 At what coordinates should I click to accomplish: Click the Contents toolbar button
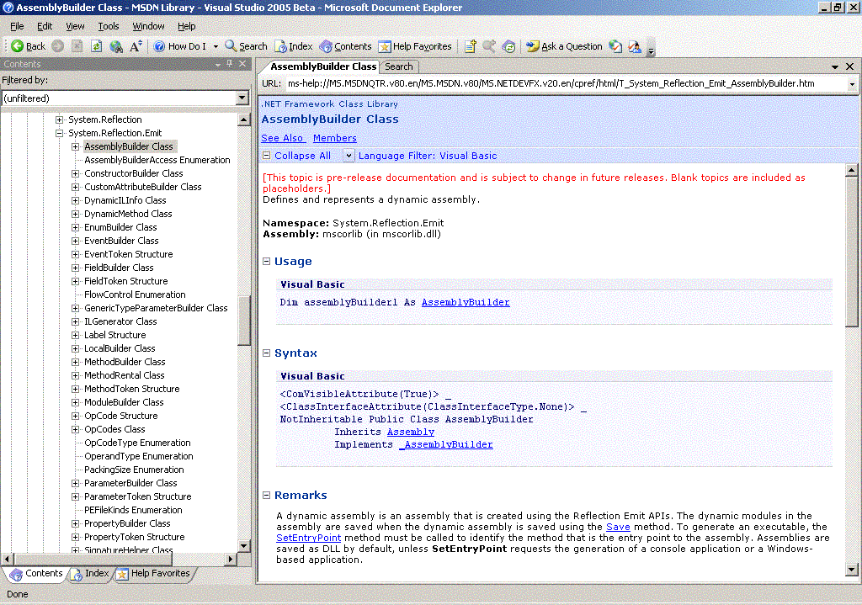345,46
